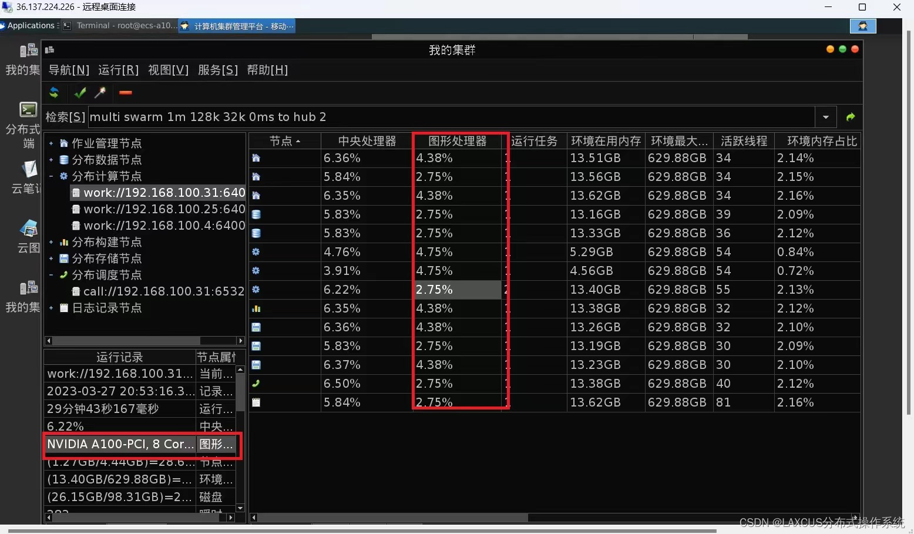The width and height of the screenshot is (914, 534).
Task: Click the node icon in the 13.51GB row
Action: (x=256, y=158)
